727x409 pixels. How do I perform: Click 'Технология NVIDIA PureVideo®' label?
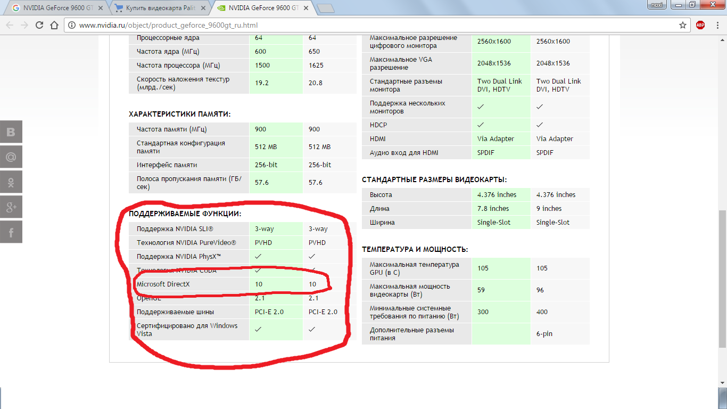186,243
